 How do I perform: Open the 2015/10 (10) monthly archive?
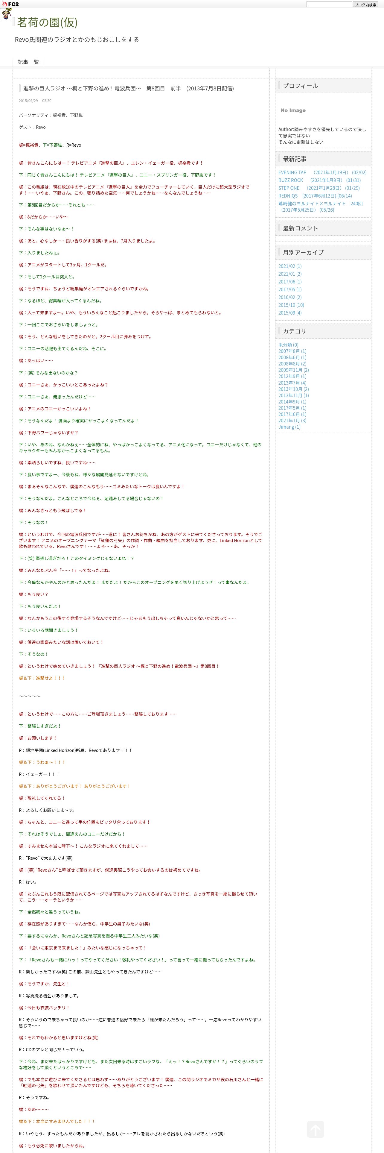coord(291,305)
